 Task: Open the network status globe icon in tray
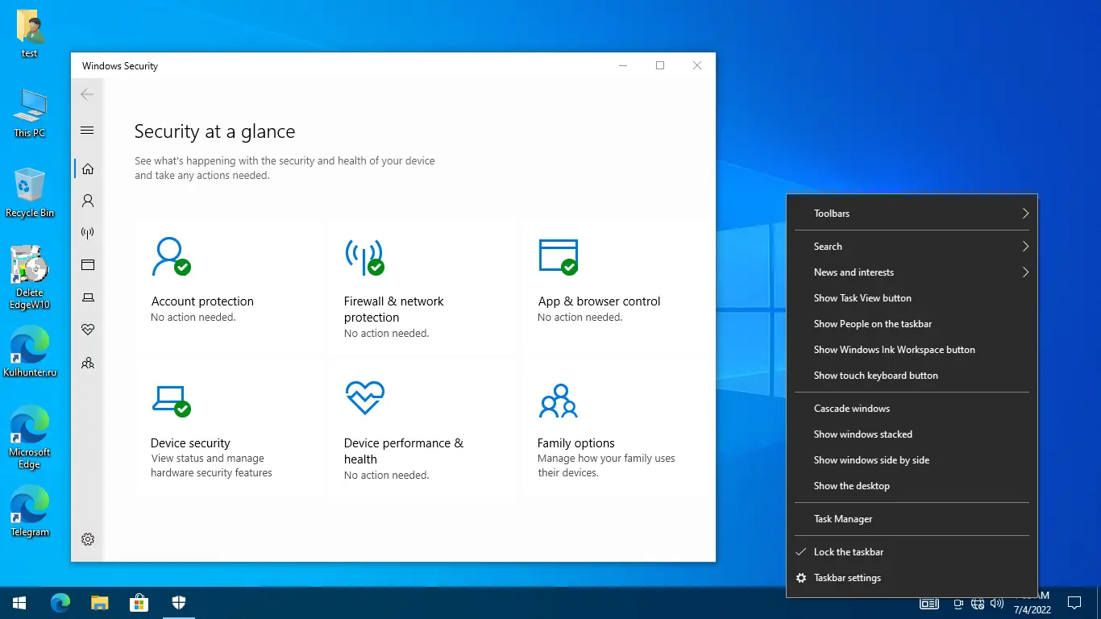click(x=978, y=603)
